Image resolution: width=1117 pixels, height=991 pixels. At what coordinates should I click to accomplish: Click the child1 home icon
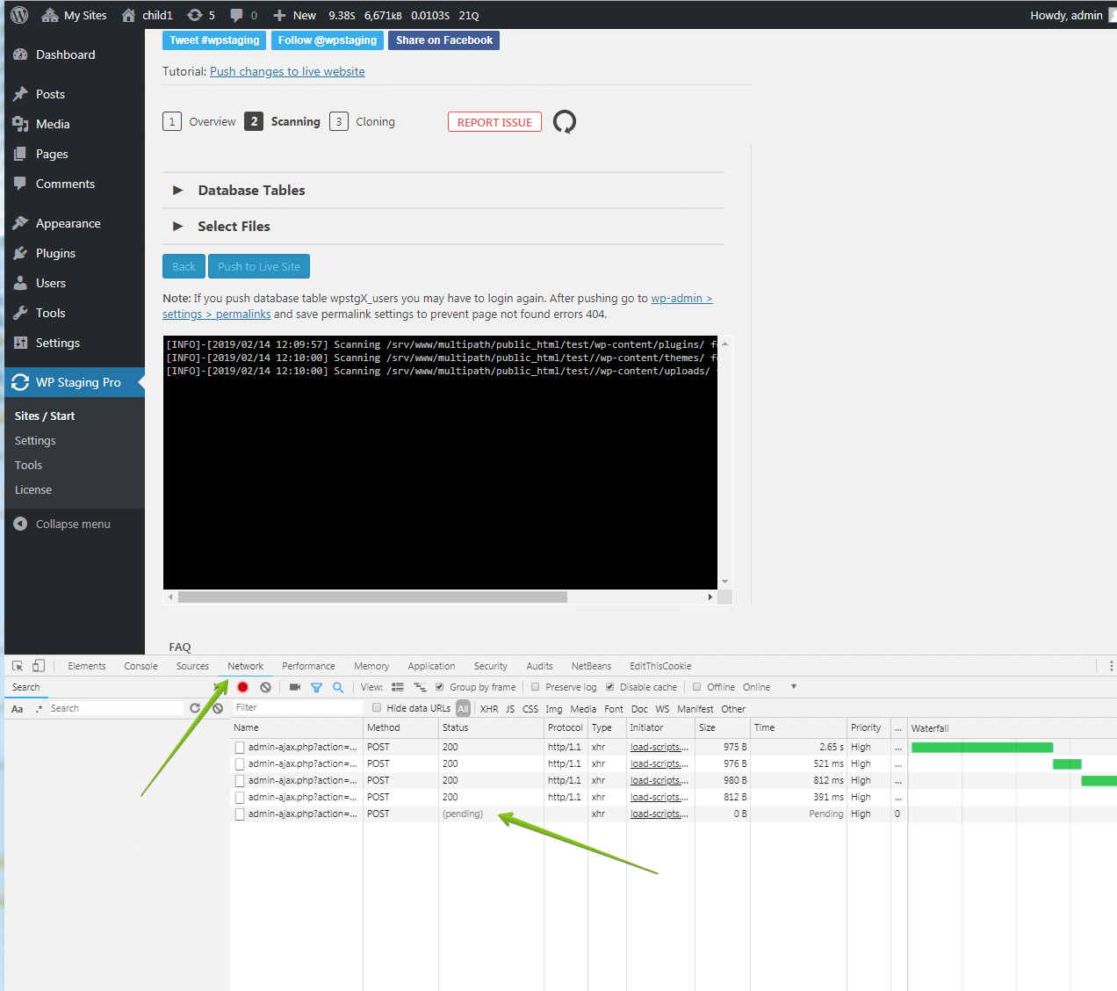point(129,15)
